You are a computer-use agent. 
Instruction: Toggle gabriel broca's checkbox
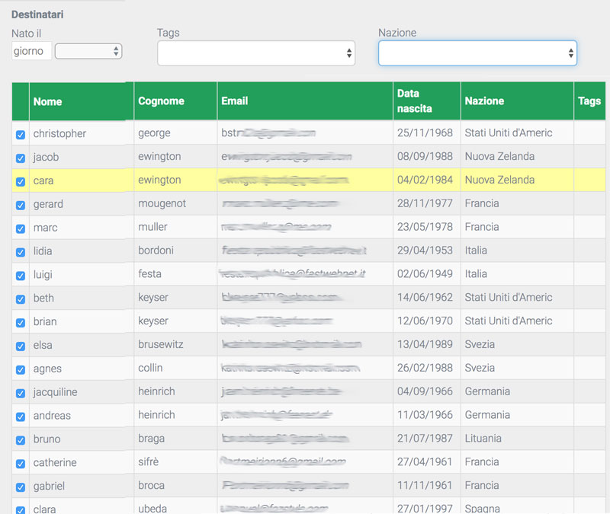click(x=21, y=487)
